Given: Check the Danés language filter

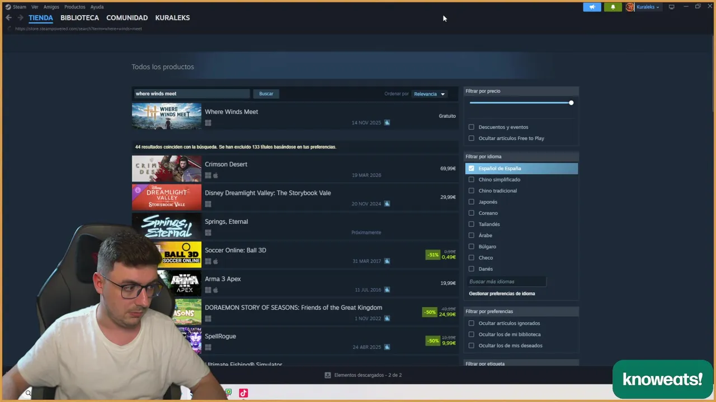Looking at the screenshot, I should point(471,269).
